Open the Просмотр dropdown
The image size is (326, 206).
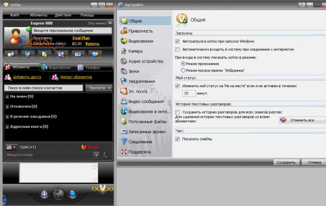pyautogui.click(x=99, y=88)
